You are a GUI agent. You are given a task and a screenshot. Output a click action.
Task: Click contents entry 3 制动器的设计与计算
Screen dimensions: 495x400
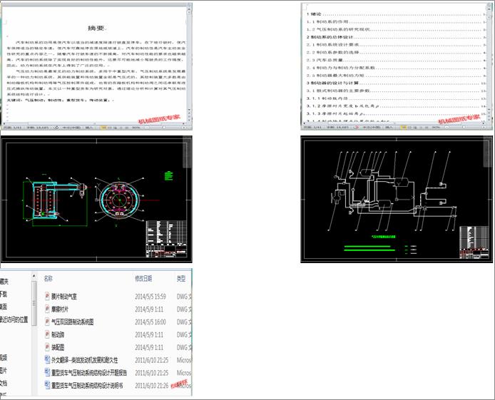332,83
